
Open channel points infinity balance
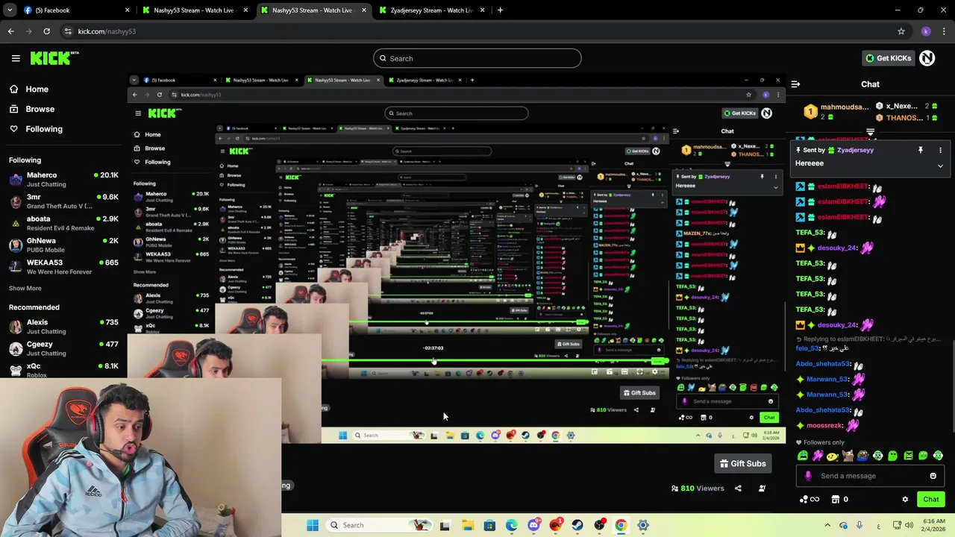(x=809, y=500)
